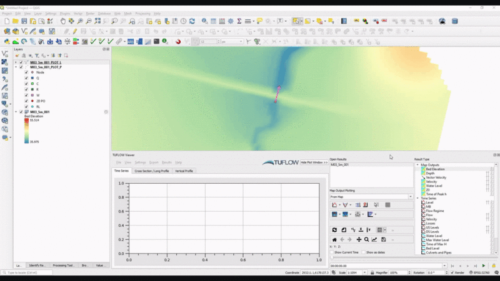Switch to the Cross Section / Long Profile tab
Viewport: 500px width, 281px height.
[152, 171]
